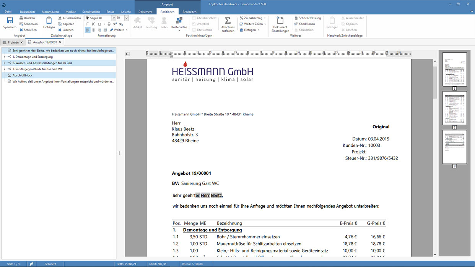The width and height of the screenshot is (475, 267).
Task: Switch to the Datei menu
Action: [8, 12]
